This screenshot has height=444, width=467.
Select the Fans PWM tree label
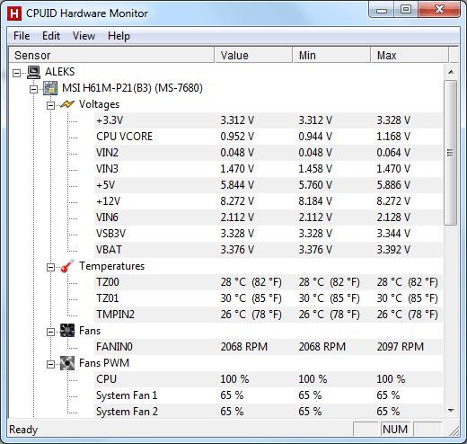click(x=104, y=363)
